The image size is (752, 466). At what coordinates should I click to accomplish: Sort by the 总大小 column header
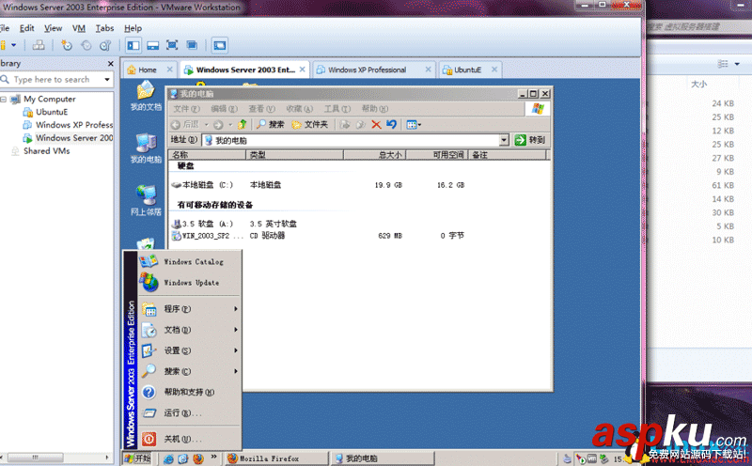374,155
